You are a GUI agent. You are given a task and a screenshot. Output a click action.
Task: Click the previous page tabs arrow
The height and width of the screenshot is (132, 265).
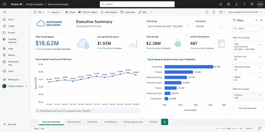[x=33, y=122]
